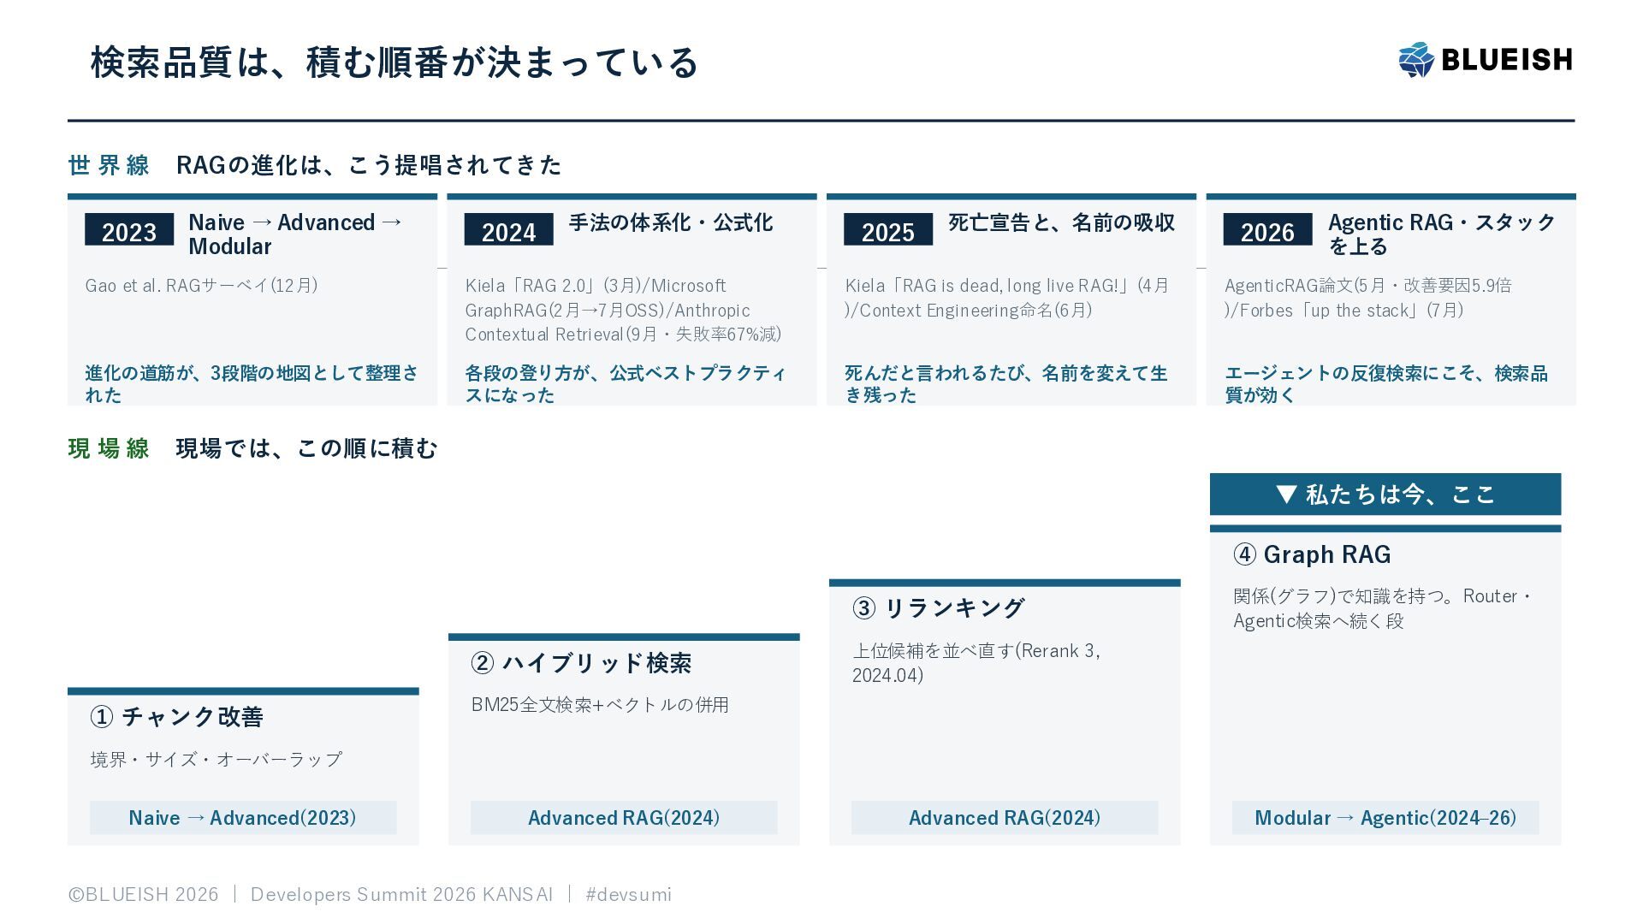Image resolution: width=1643 pixels, height=924 pixels.
Task: Click the ④ Graph RAG step title
Action: 1313,554
